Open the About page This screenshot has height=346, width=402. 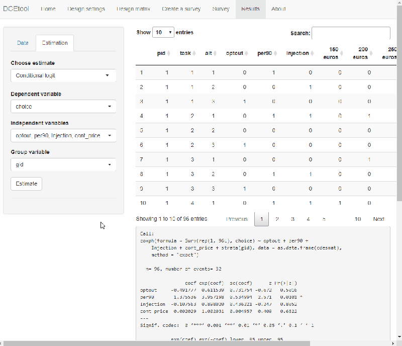click(278, 9)
